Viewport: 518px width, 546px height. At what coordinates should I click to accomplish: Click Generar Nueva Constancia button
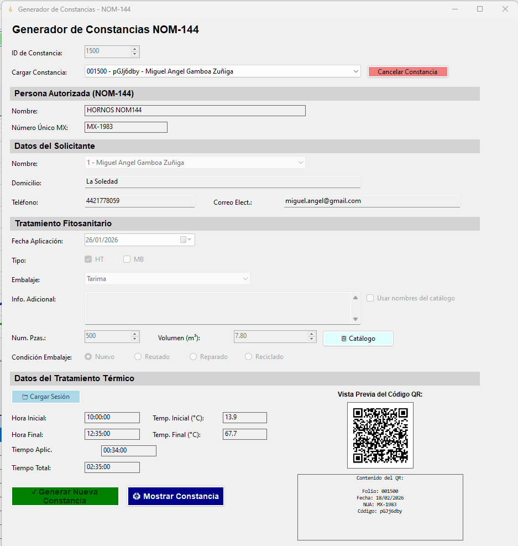pyautogui.click(x=65, y=496)
